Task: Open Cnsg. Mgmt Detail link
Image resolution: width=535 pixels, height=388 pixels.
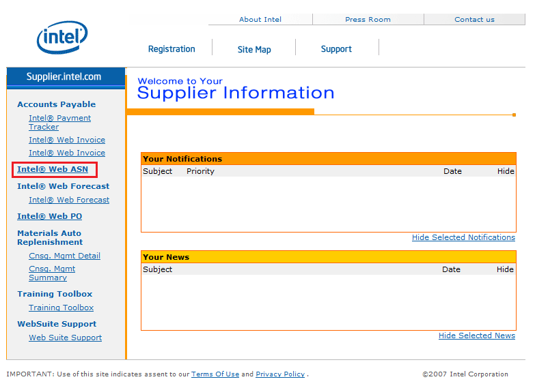Action: (x=64, y=256)
